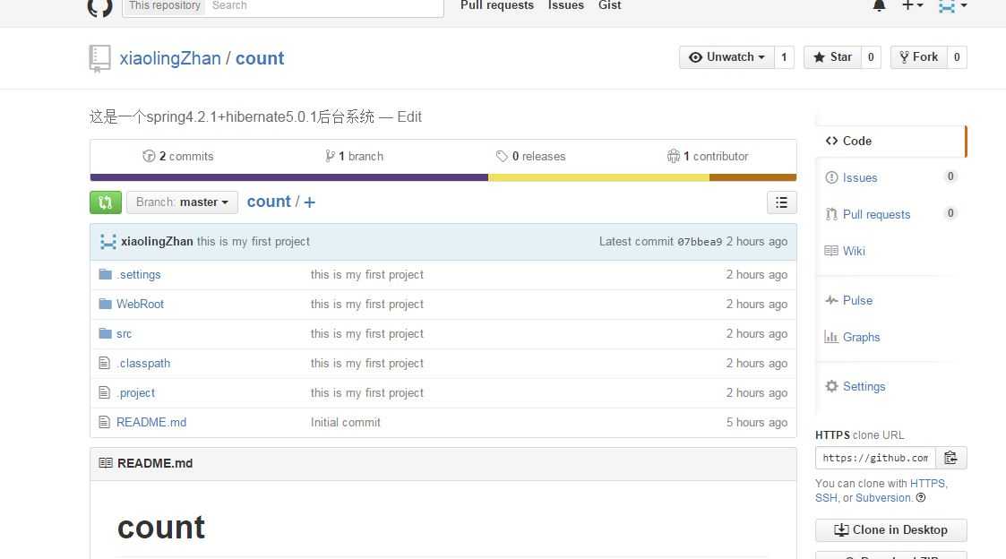Open latest commit hash 07bbea9

(x=700, y=242)
